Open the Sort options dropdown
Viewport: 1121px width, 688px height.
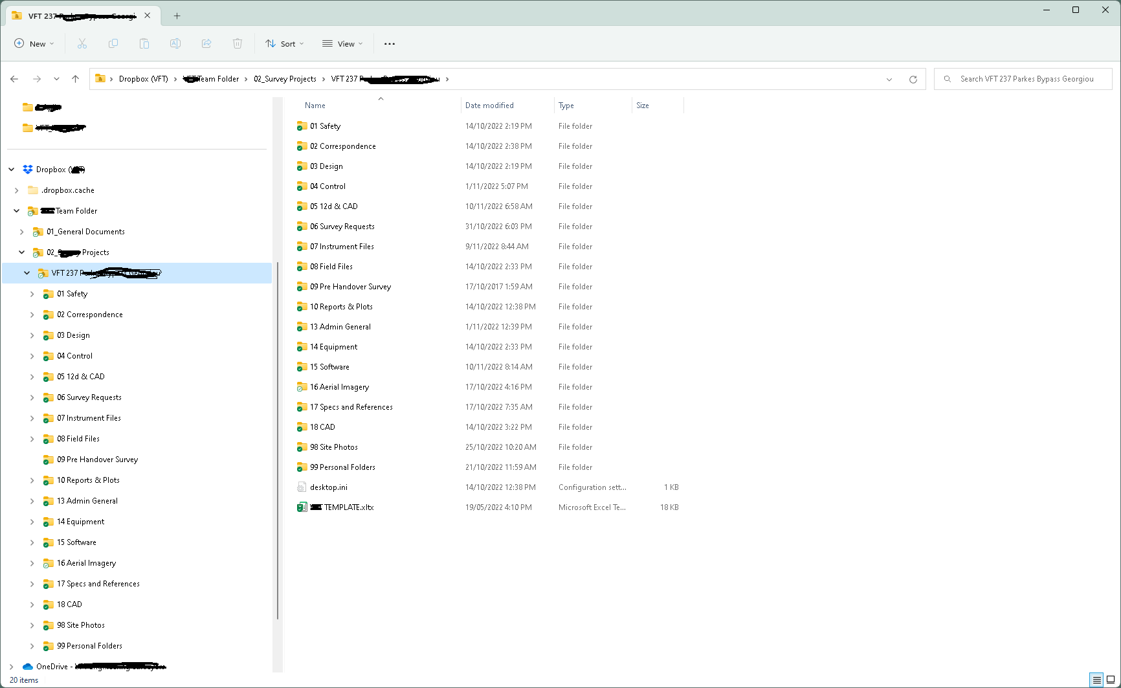tap(285, 43)
